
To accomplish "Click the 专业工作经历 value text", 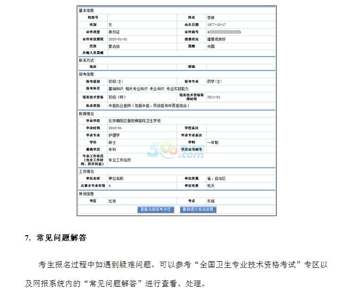I will click(x=120, y=160).
